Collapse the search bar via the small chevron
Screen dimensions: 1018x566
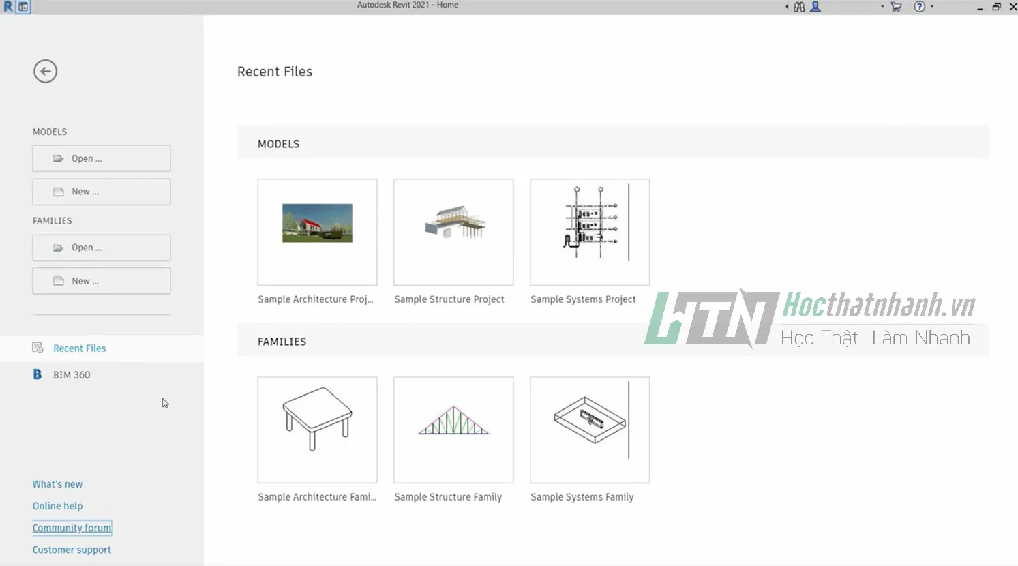[x=786, y=6]
